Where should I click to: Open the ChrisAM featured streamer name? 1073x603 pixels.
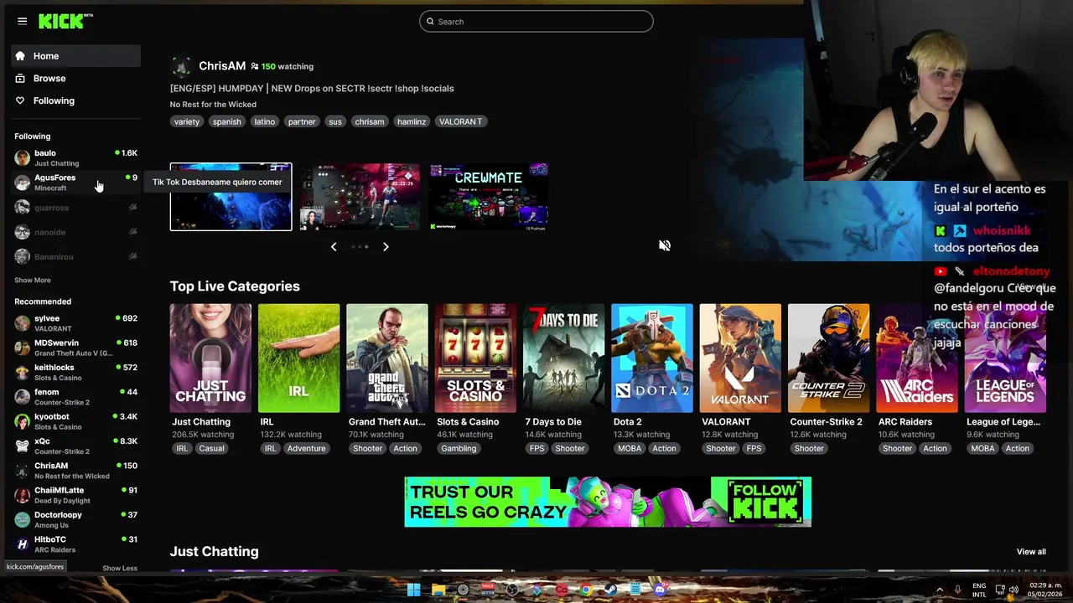pos(222,65)
